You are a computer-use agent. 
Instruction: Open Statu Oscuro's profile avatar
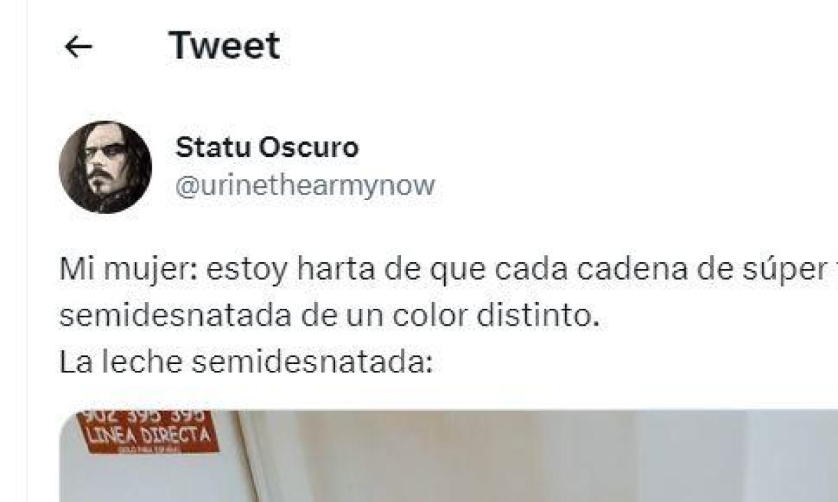105,167
